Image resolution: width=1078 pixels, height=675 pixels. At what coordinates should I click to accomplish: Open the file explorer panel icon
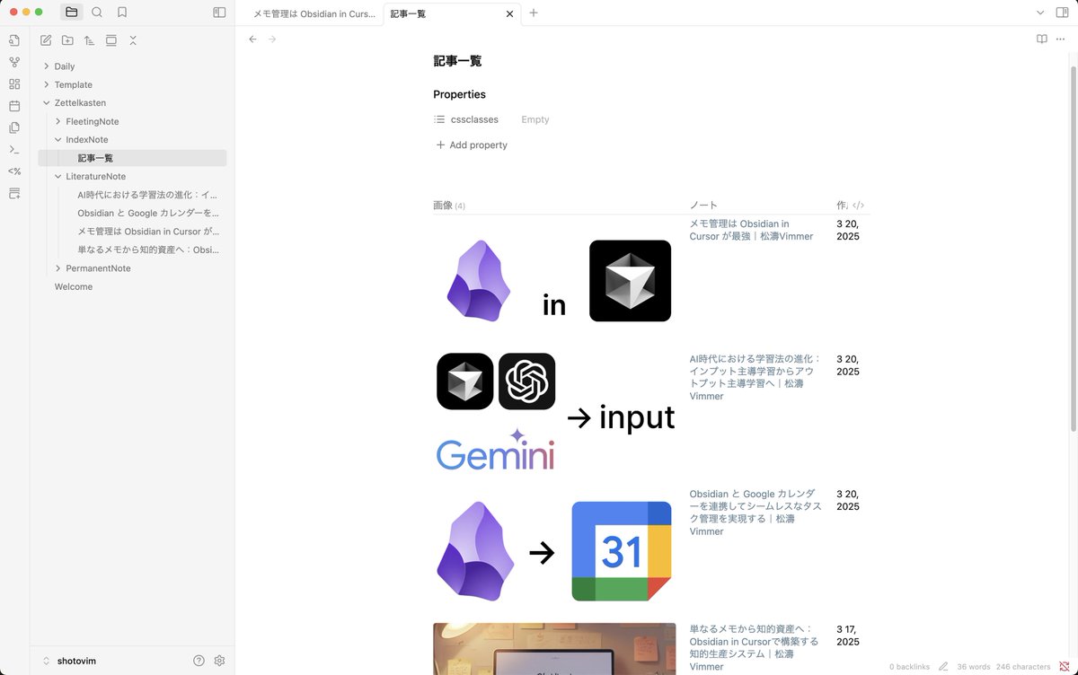coord(71,13)
